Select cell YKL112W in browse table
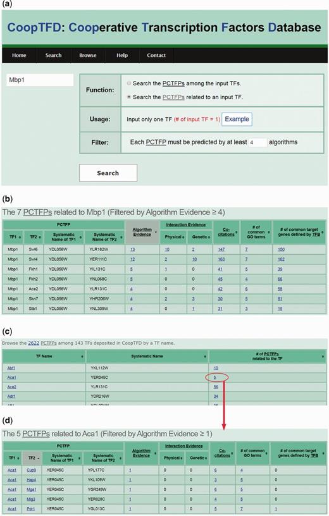The height and width of the screenshot is (516, 329). point(147,368)
